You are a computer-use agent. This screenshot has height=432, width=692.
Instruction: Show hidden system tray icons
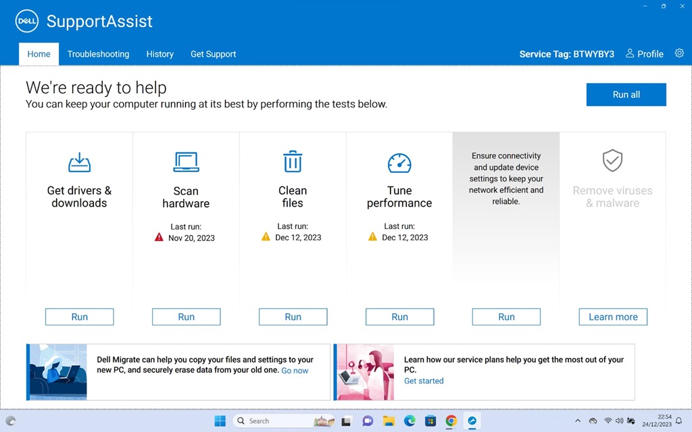(x=578, y=421)
